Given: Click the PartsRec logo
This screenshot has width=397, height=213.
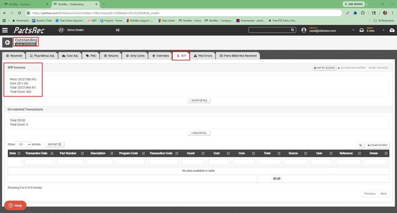Looking at the screenshot, I should pyautogui.click(x=29, y=30).
